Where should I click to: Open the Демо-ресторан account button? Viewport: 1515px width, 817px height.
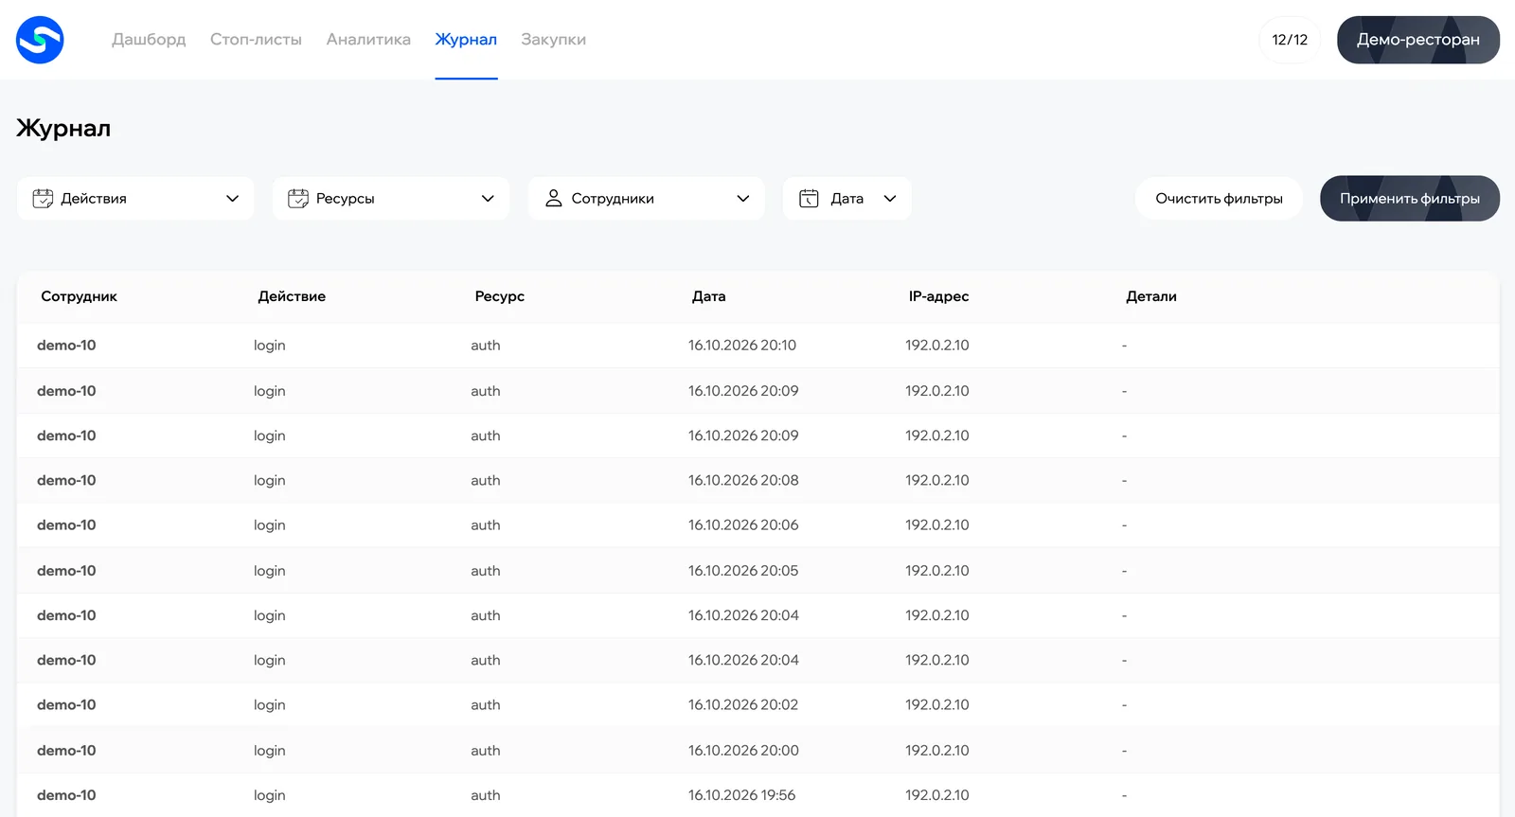[x=1418, y=40]
